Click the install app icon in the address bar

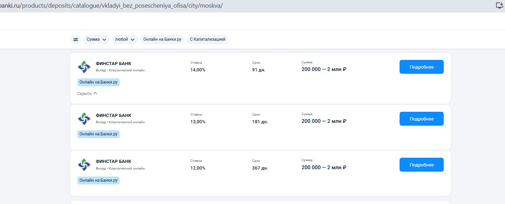499,5
